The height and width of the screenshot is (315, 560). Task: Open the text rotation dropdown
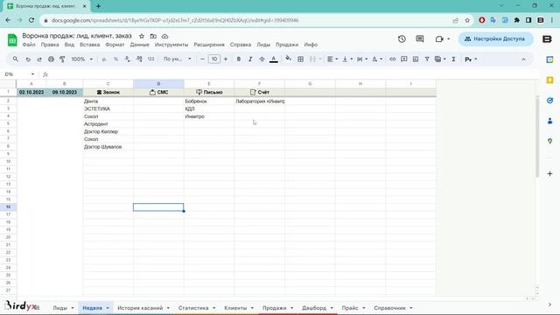coord(377,59)
